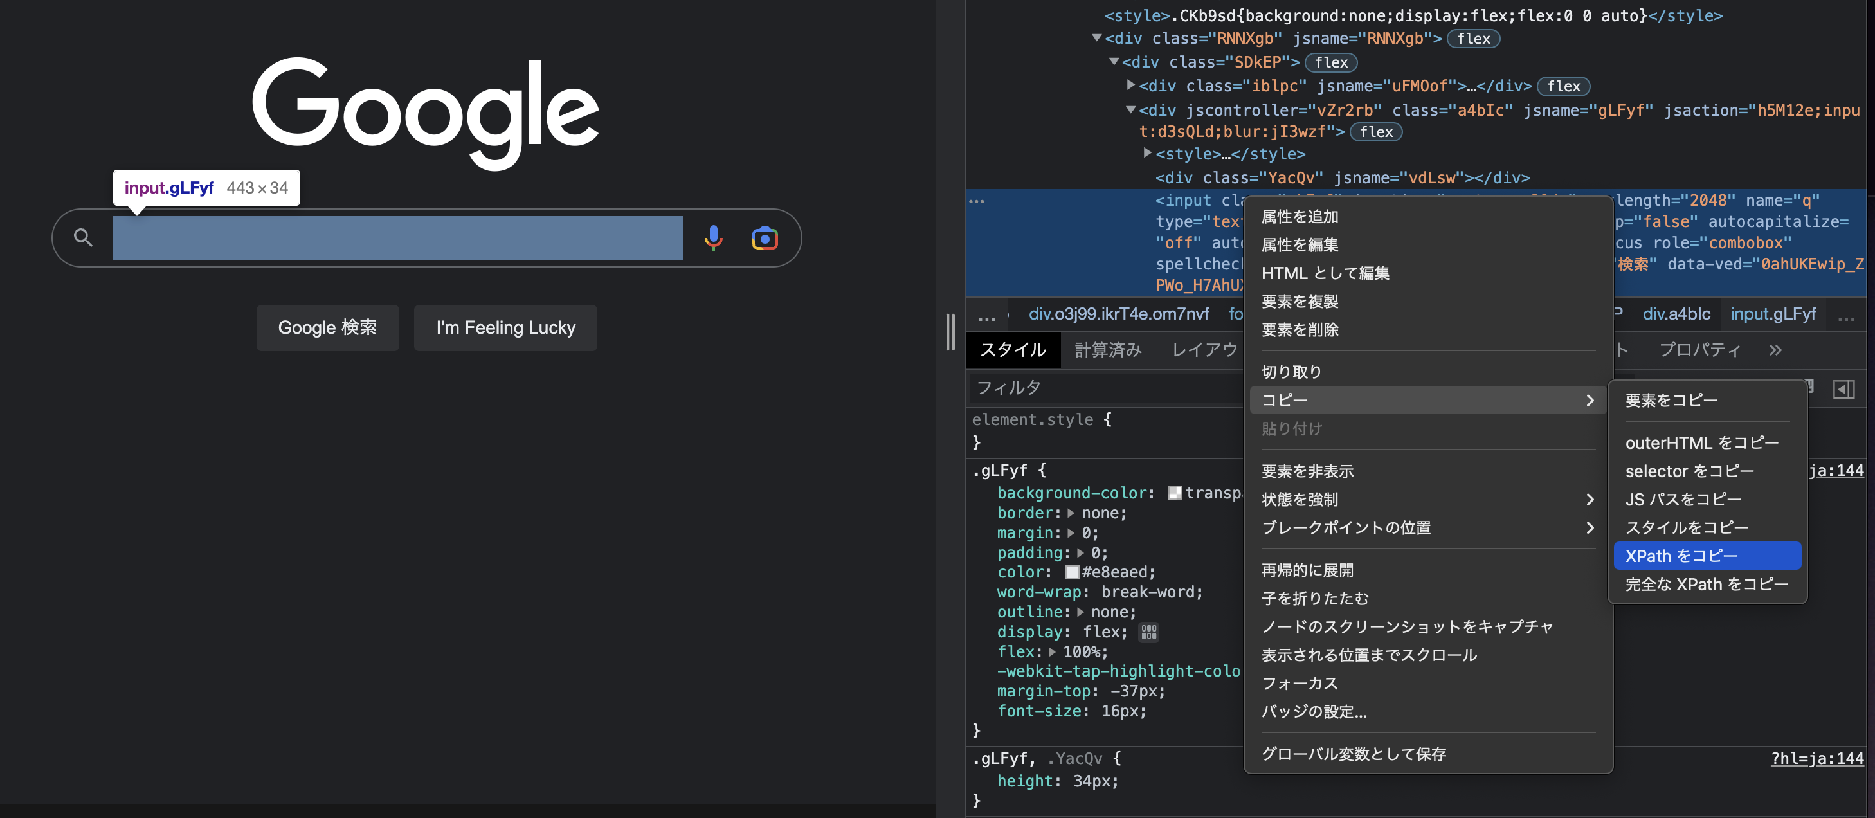Click the magnifying glass search icon
This screenshot has height=818, width=1875.
[82, 237]
